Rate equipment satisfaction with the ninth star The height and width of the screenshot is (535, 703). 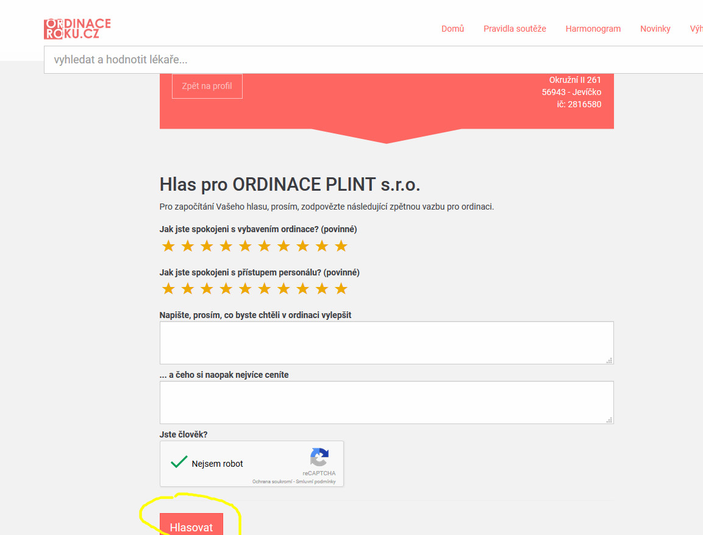[322, 246]
